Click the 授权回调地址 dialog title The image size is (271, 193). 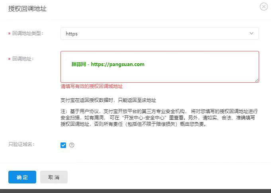pyautogui.click(x=27, y=8)
